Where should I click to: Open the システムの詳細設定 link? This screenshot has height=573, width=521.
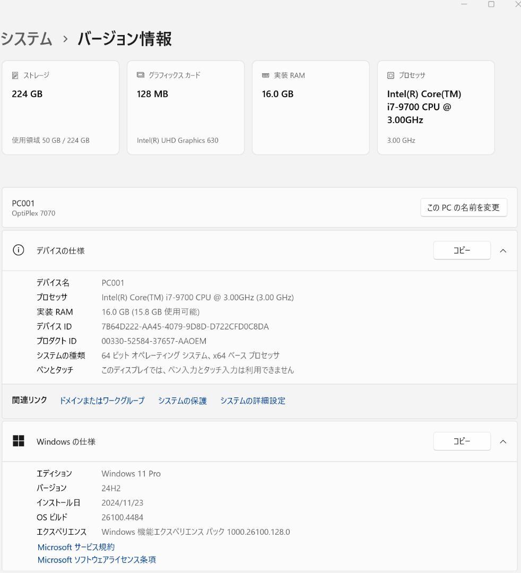[x=252, y=401]
